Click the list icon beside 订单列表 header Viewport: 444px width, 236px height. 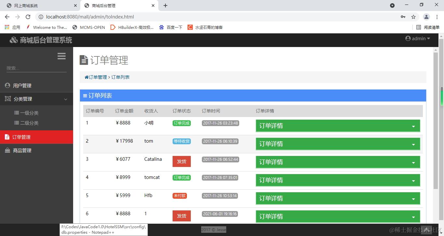coord(86,95)
